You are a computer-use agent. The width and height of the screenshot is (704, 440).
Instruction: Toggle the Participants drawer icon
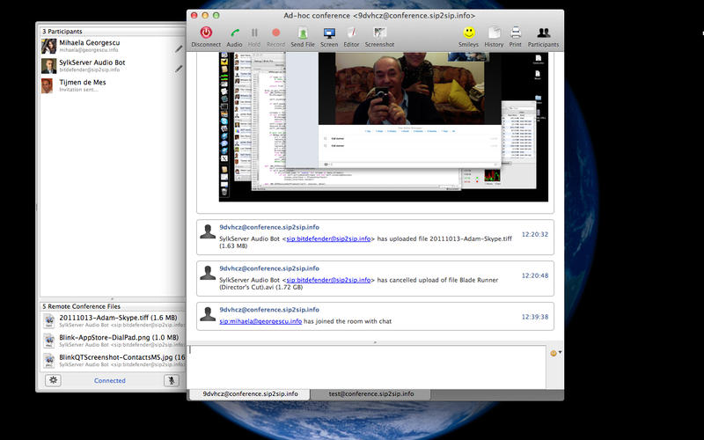[x=543, y=33]
